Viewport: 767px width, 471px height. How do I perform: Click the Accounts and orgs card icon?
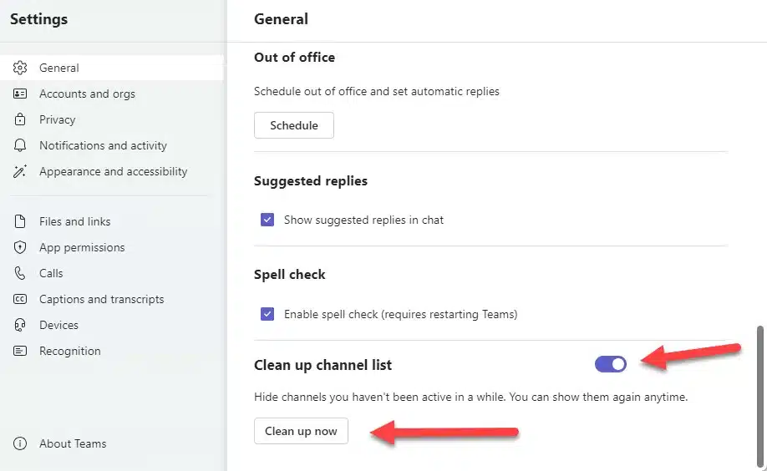point(21,94)
